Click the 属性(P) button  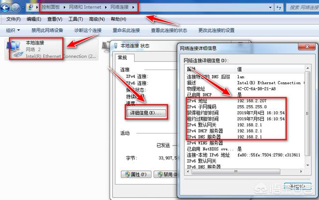tap(136, 175)
